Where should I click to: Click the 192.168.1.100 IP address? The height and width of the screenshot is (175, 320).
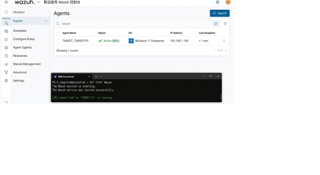(179, 41)
